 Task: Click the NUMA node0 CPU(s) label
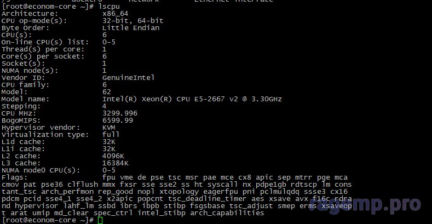41,170
